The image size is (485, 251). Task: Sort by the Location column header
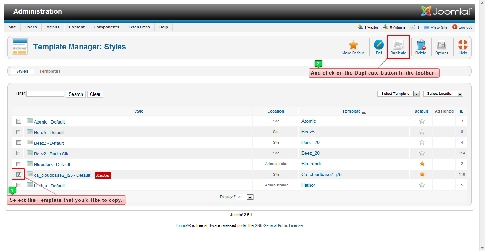[276, 111]
